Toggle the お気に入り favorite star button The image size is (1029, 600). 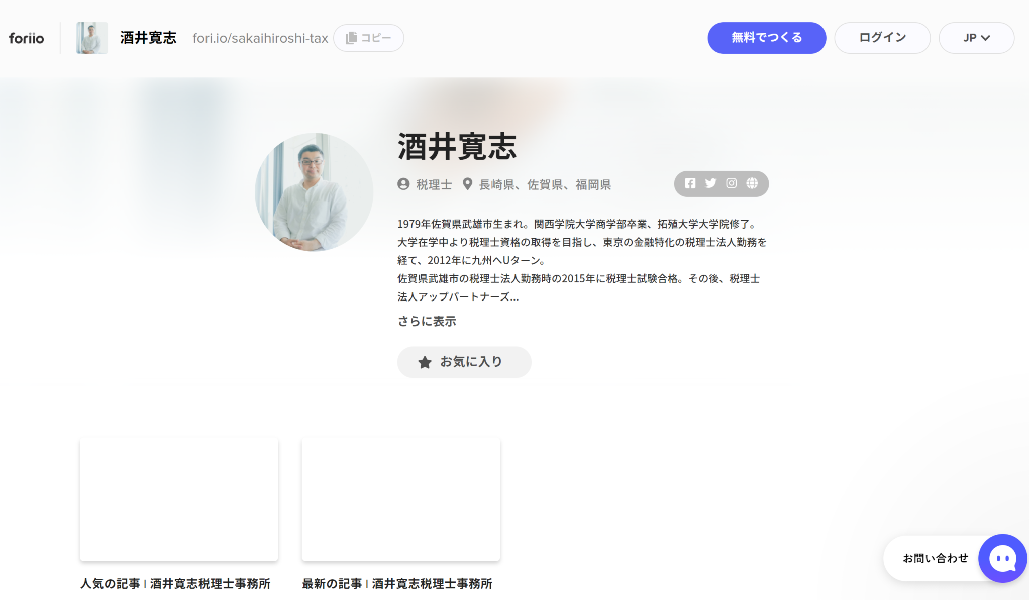pyautogui.click(x=464, y=362)
